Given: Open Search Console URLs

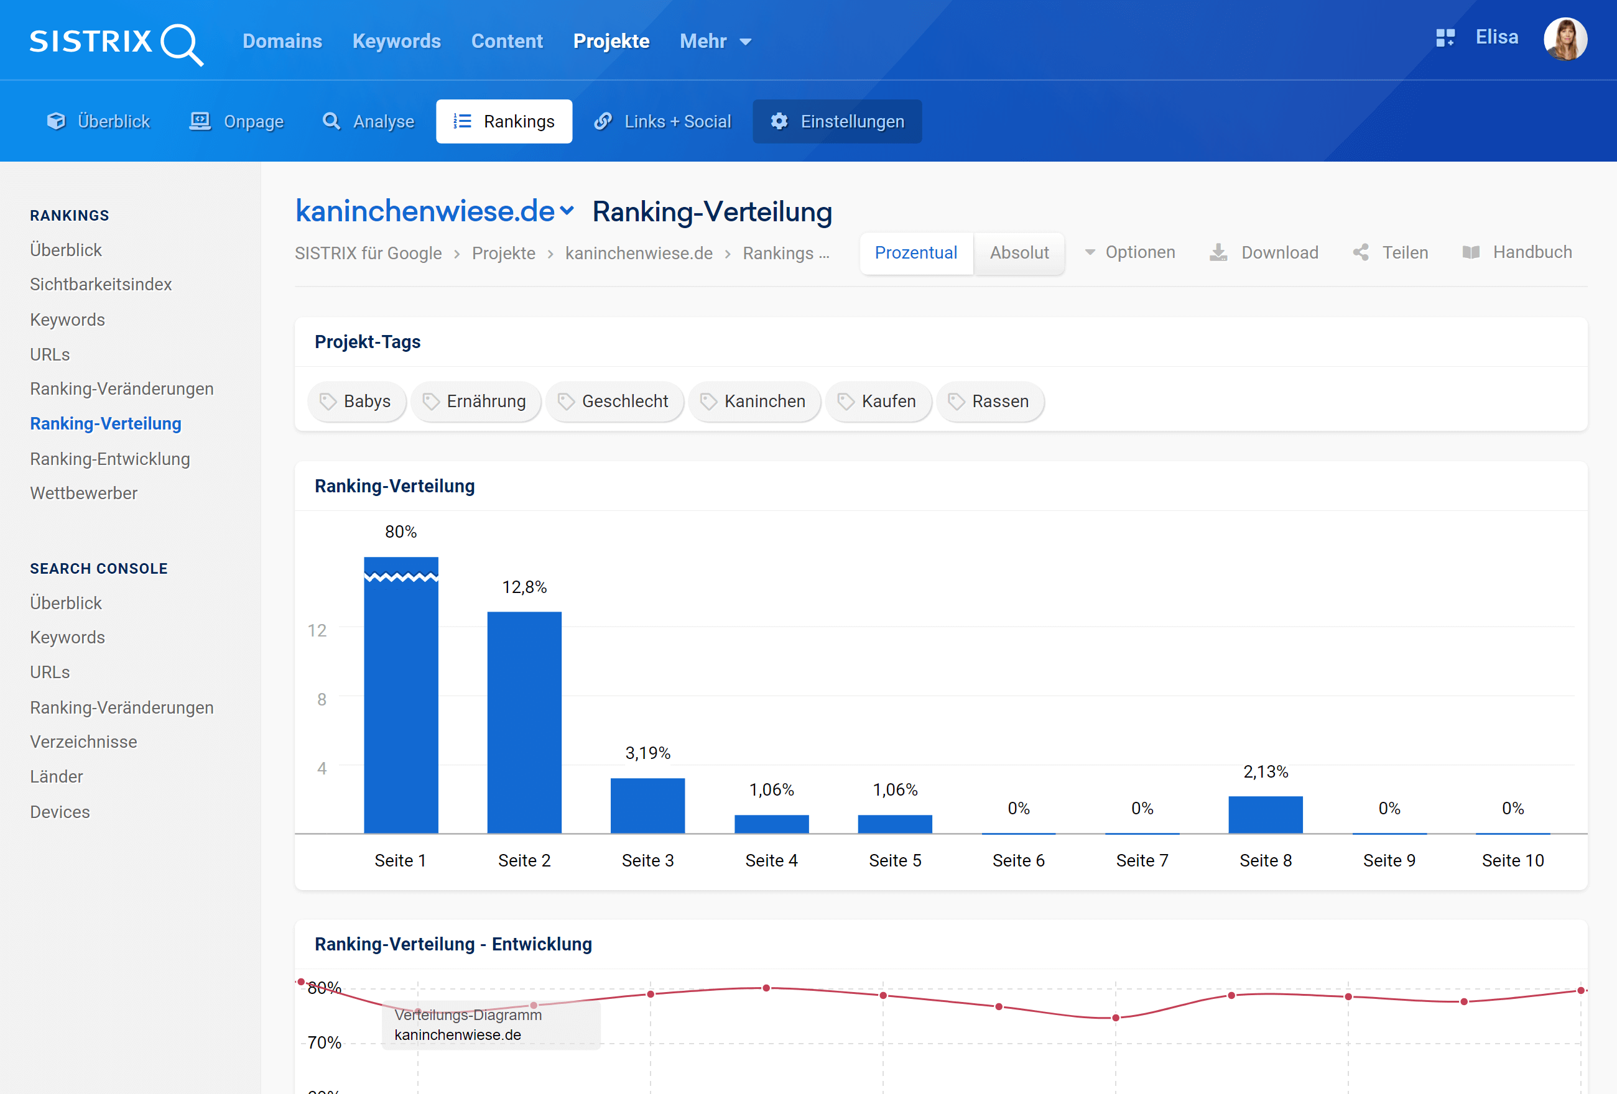Looking at the screenshot, I should pos(50,673).
